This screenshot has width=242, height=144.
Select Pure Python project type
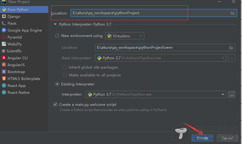click(24, 10)
